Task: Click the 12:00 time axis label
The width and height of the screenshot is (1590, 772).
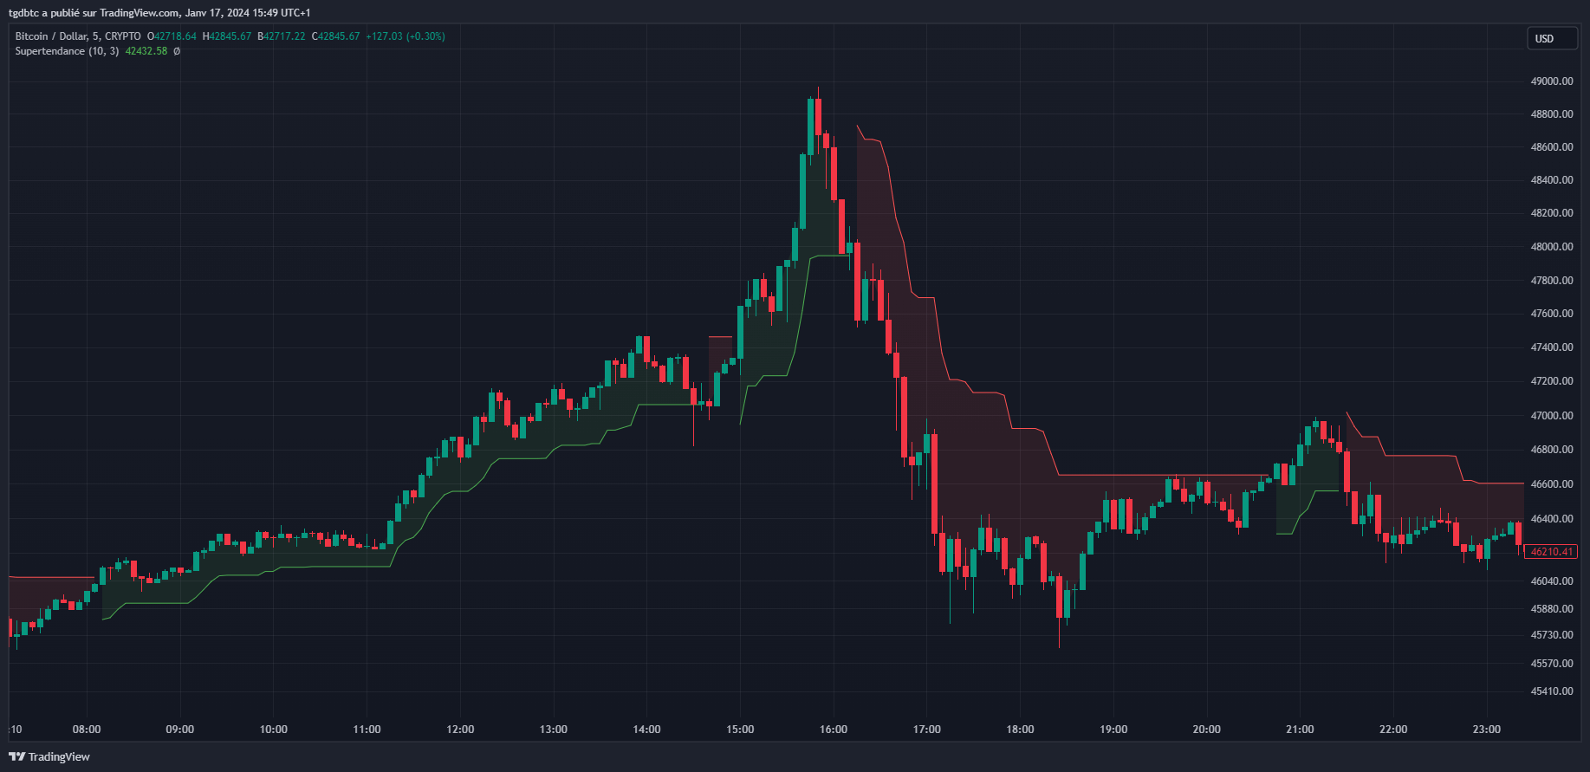Action: click(x=460, y=730)
